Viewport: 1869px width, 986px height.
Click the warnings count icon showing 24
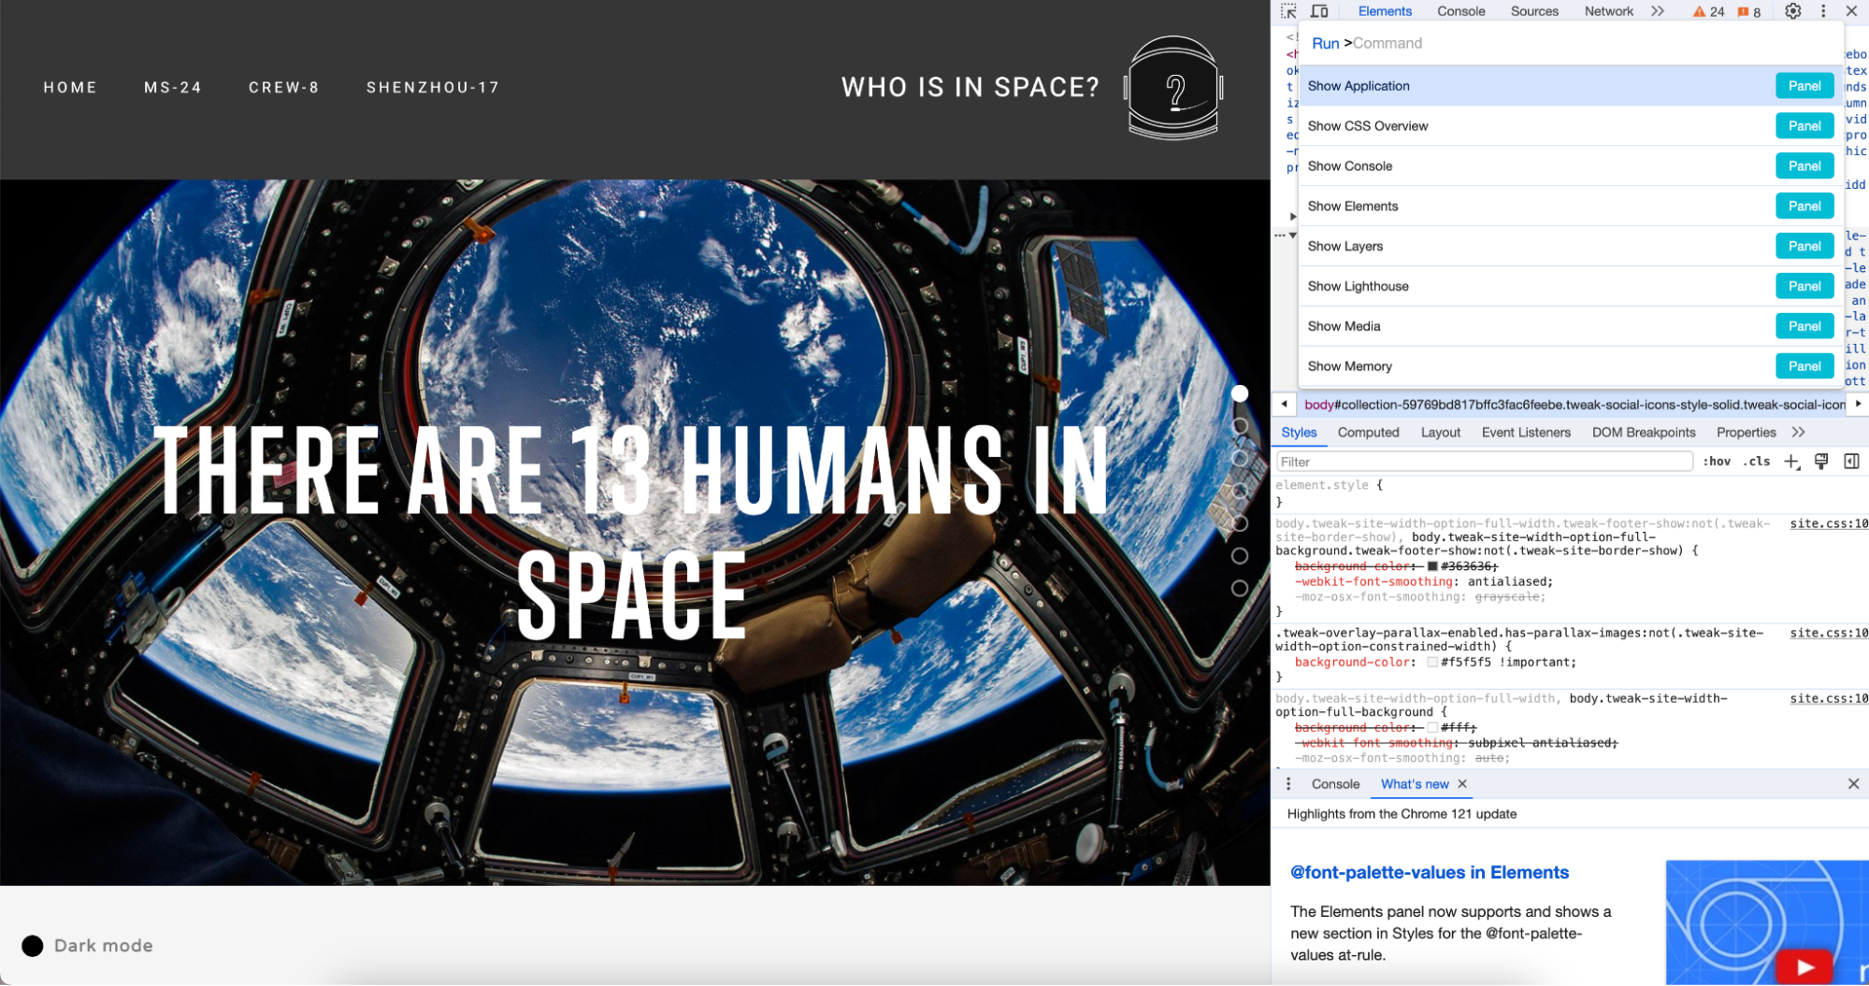[x=1709, y=11]
